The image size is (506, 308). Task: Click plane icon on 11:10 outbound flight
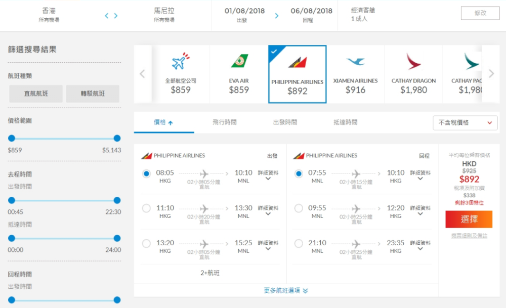204,208
